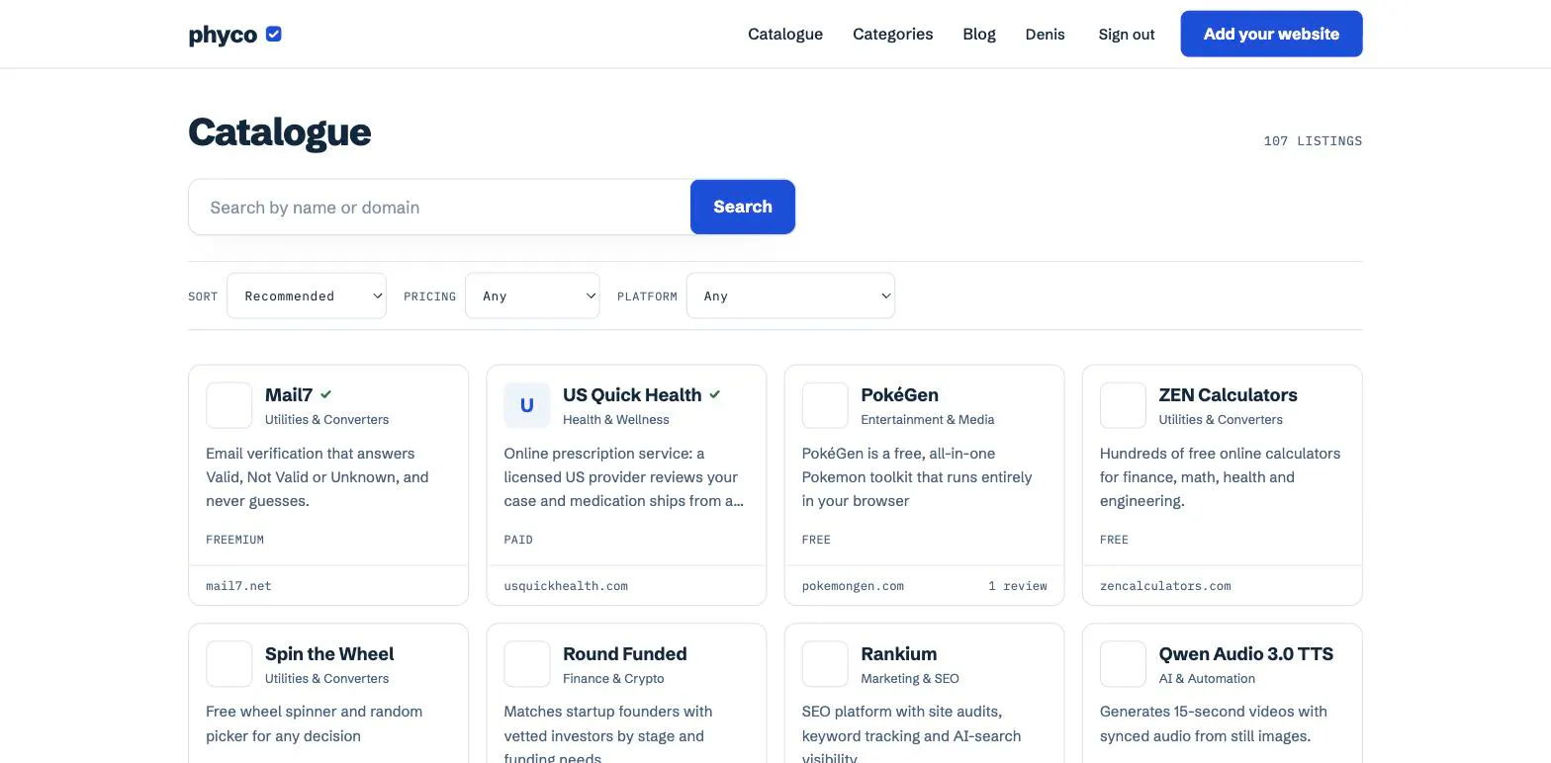Click the mail7.net domain text

pyautogui.click(x=238, y=586)
